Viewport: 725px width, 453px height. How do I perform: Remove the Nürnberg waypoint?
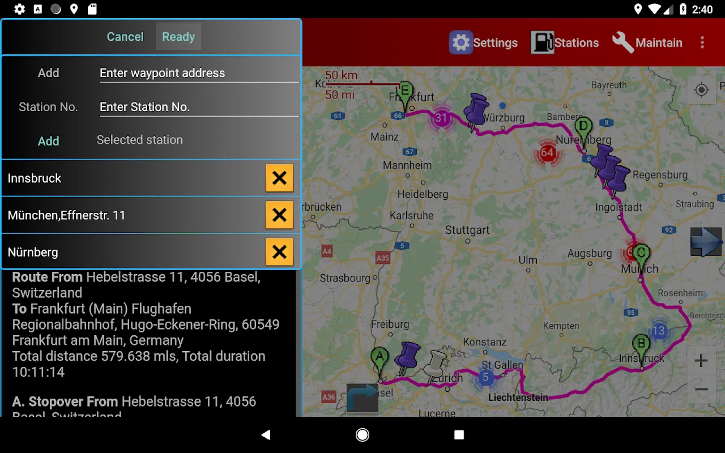279,252
